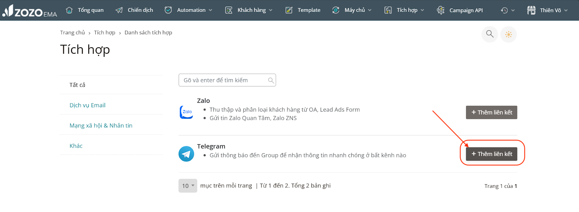Click the Telegram paper plane logo

point(186,154)
